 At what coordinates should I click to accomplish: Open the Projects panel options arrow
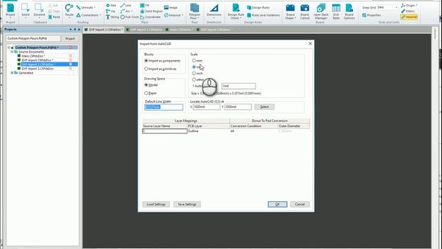tap(70, 29)
